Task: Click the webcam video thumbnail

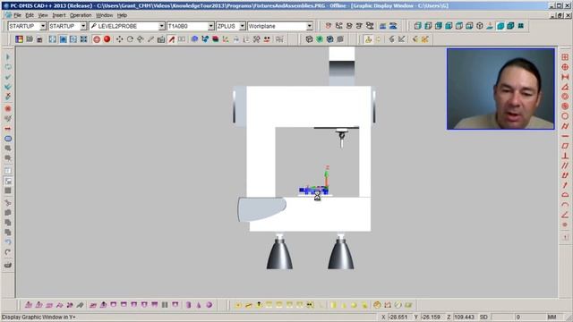Action: pyautogui.click(x=500, y=89)
